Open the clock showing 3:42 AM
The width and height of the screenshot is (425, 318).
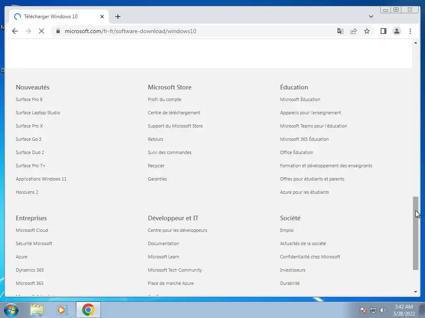pos(404,310)
